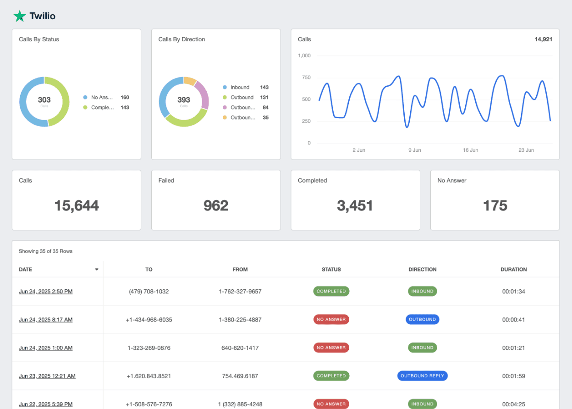572x409 pixels.
Task: Click the Twilio star logo
Action: [19, 16]
